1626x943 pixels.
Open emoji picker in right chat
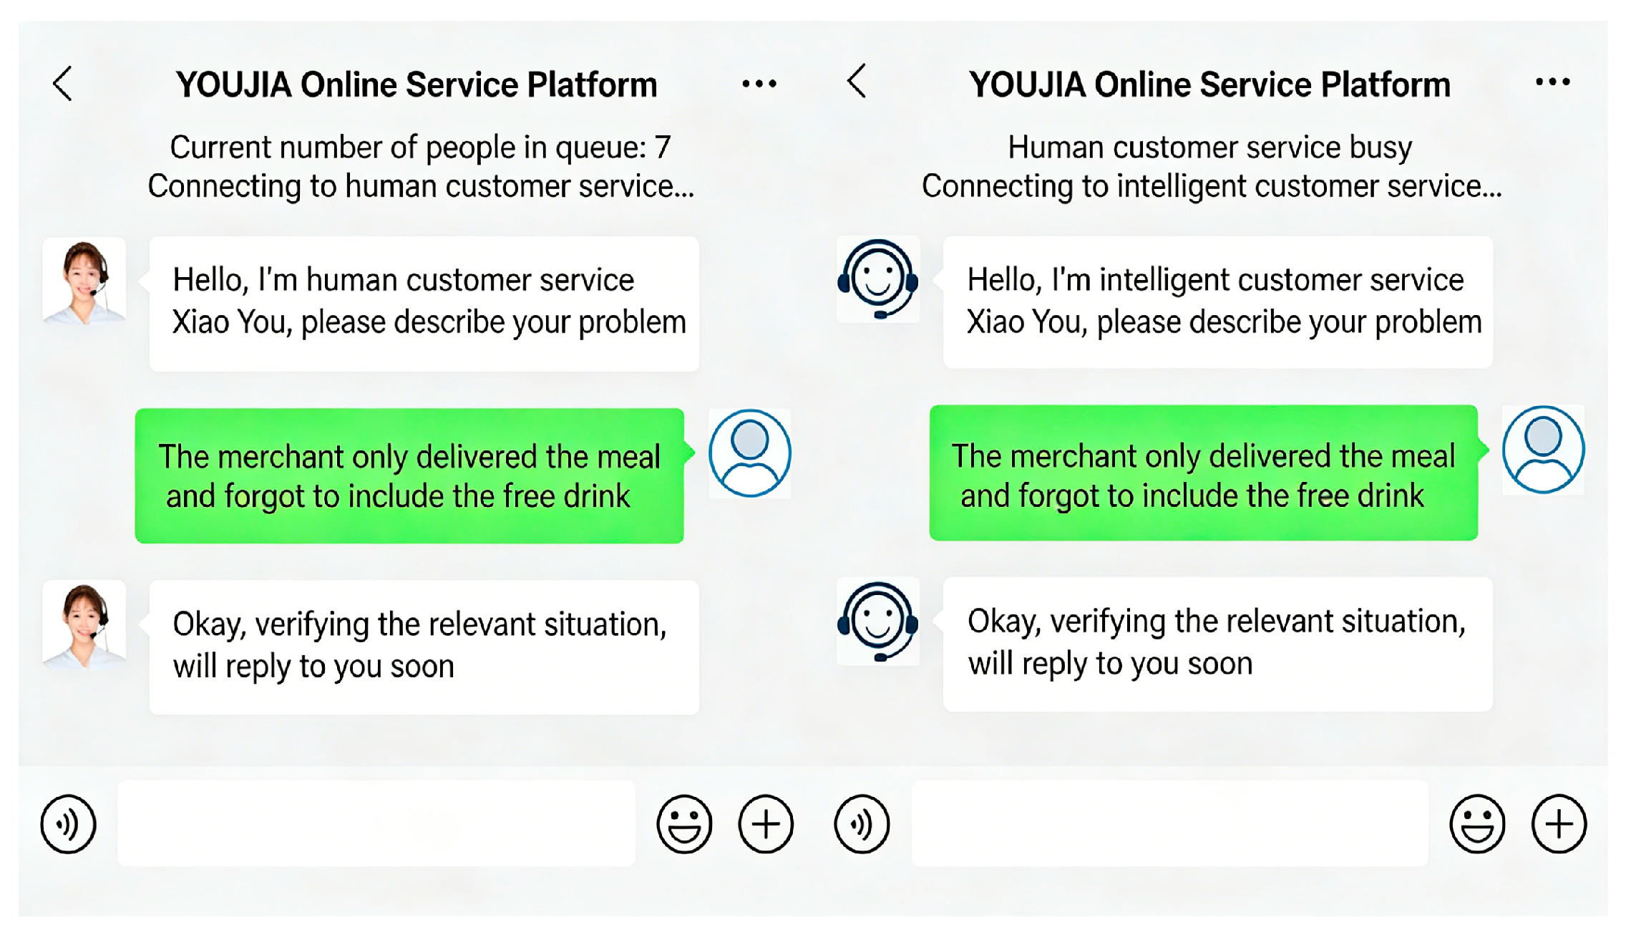1477,824
